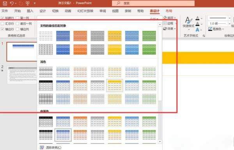Select the green banded style in 中等色 second row
This screenshot has width=234, height=150.
click(149, 135)
